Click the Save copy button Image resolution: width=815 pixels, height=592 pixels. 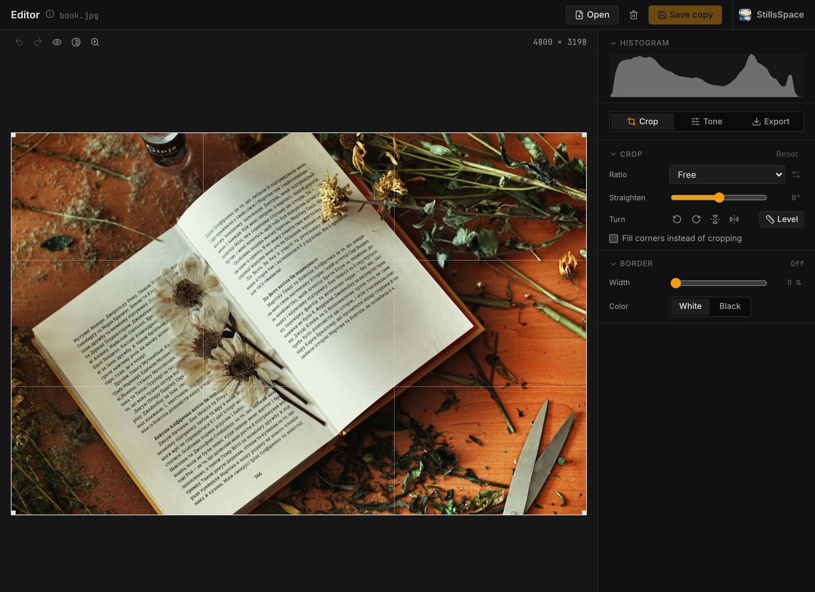coord(685,15)
